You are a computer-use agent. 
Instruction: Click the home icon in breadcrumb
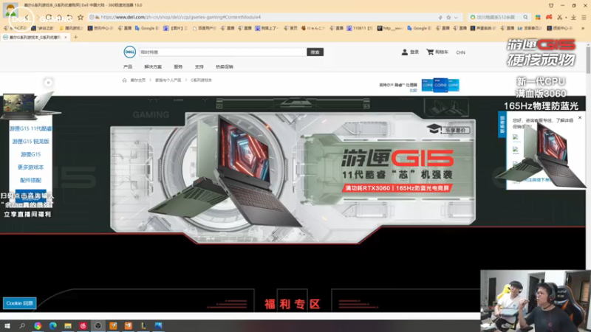tap(124, 80)
